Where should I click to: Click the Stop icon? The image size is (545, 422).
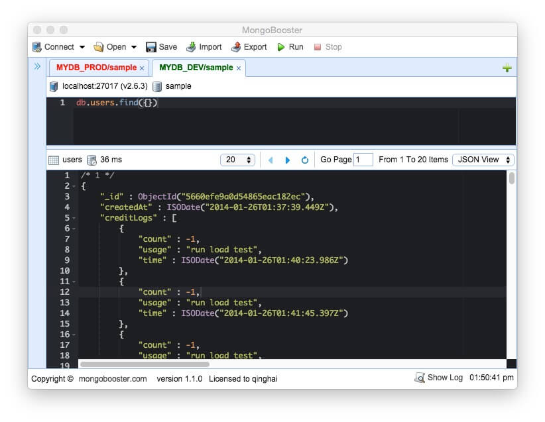318,47
